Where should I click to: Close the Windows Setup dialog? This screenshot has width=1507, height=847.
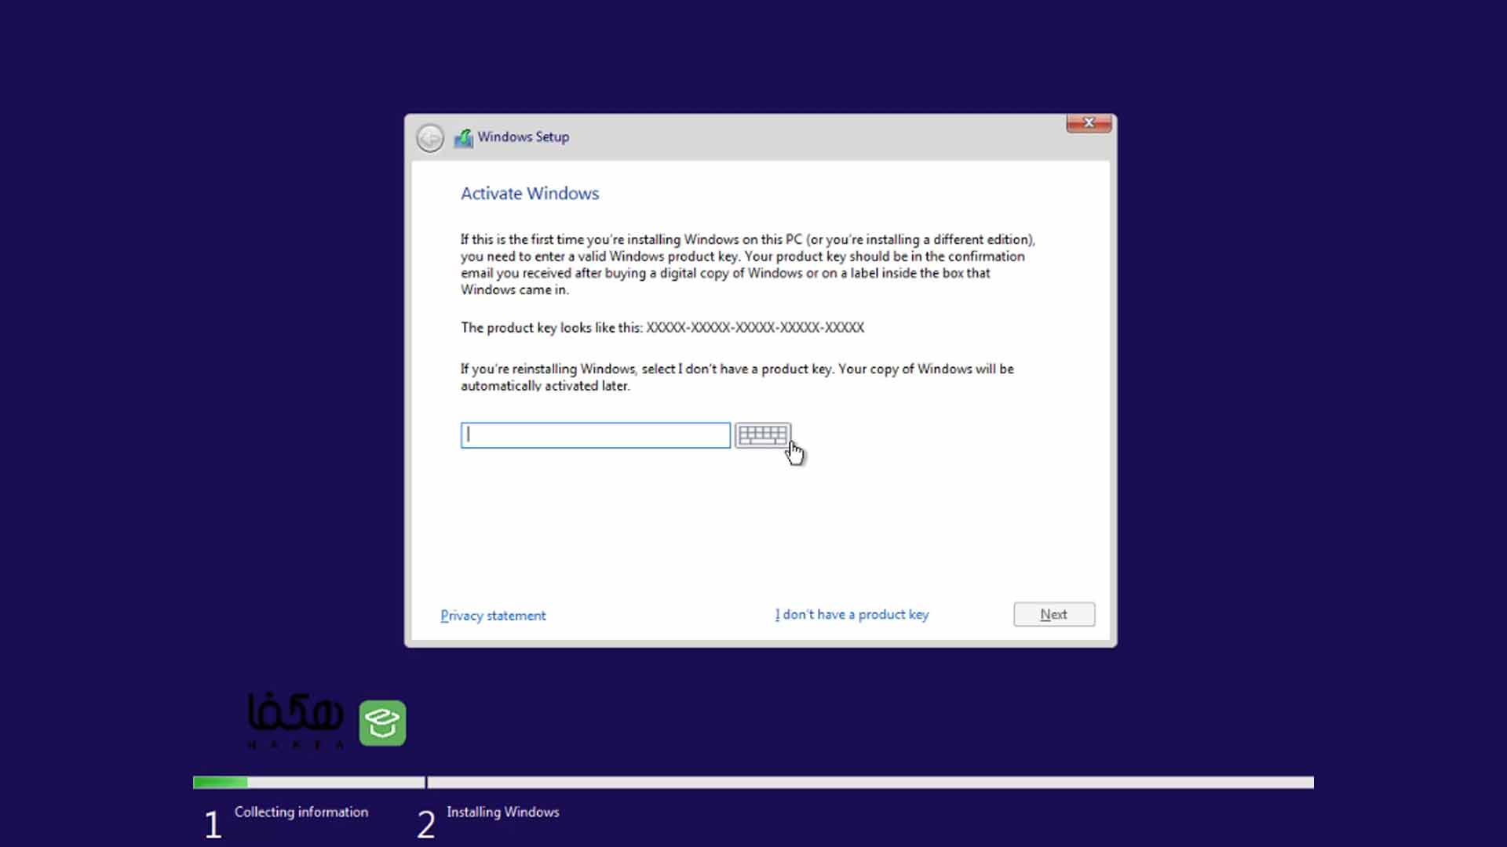click(x=1089, y=123)
